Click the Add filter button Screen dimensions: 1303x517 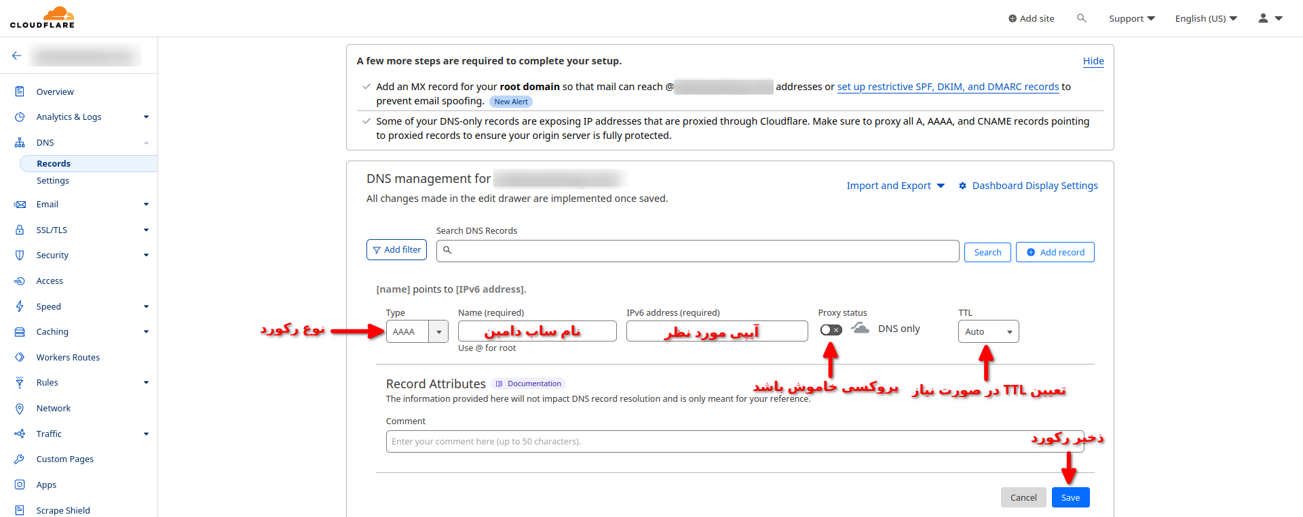pos(396,250)
